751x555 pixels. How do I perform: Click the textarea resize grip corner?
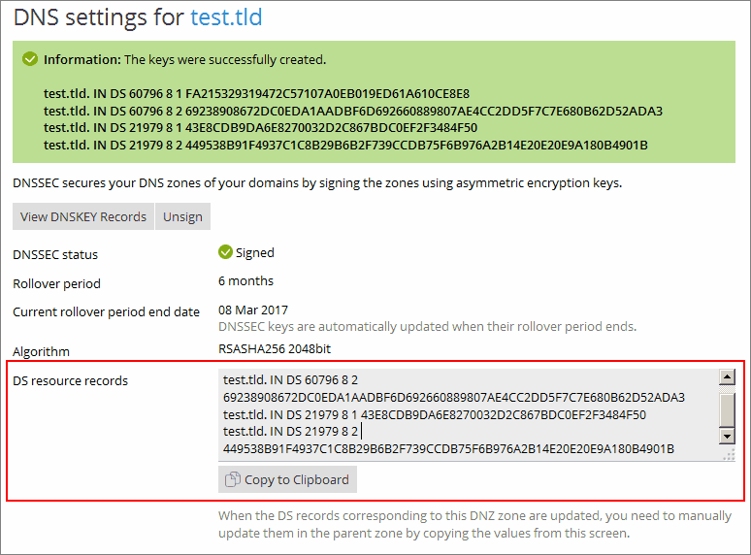pyautogui.click(x=728, y=453)
